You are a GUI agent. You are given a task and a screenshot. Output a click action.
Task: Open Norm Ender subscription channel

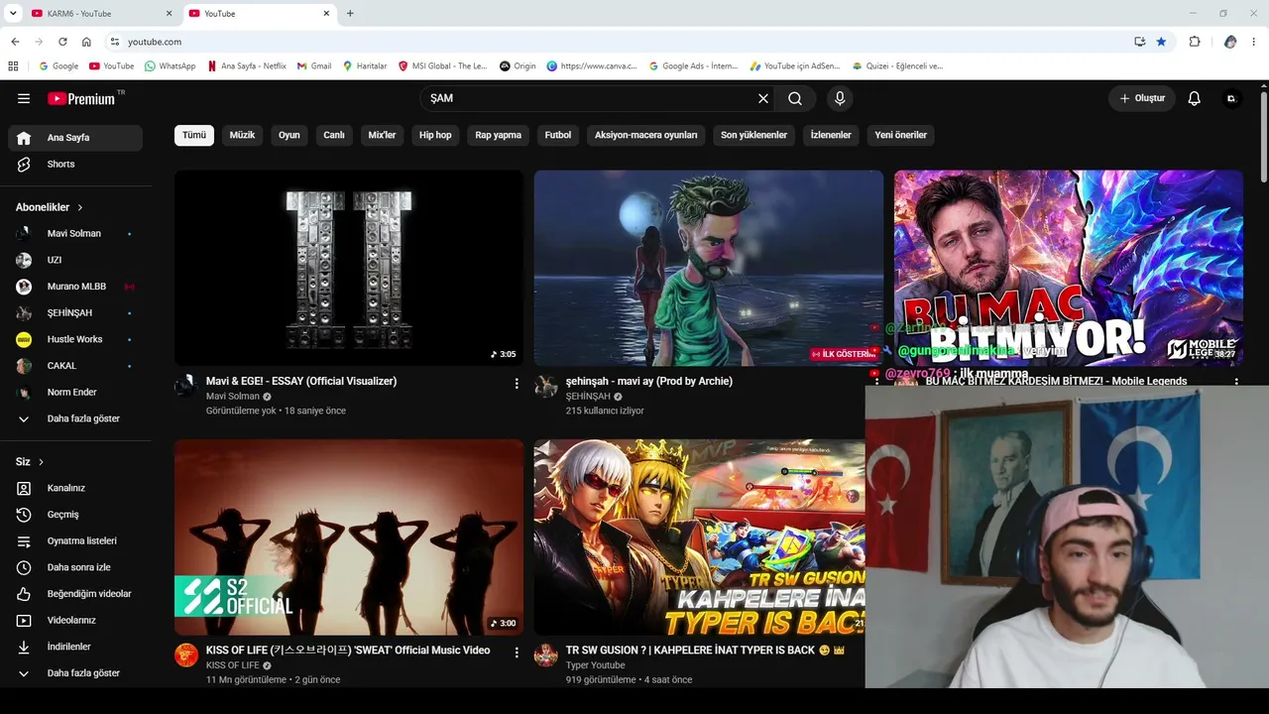tap(75, 392)
